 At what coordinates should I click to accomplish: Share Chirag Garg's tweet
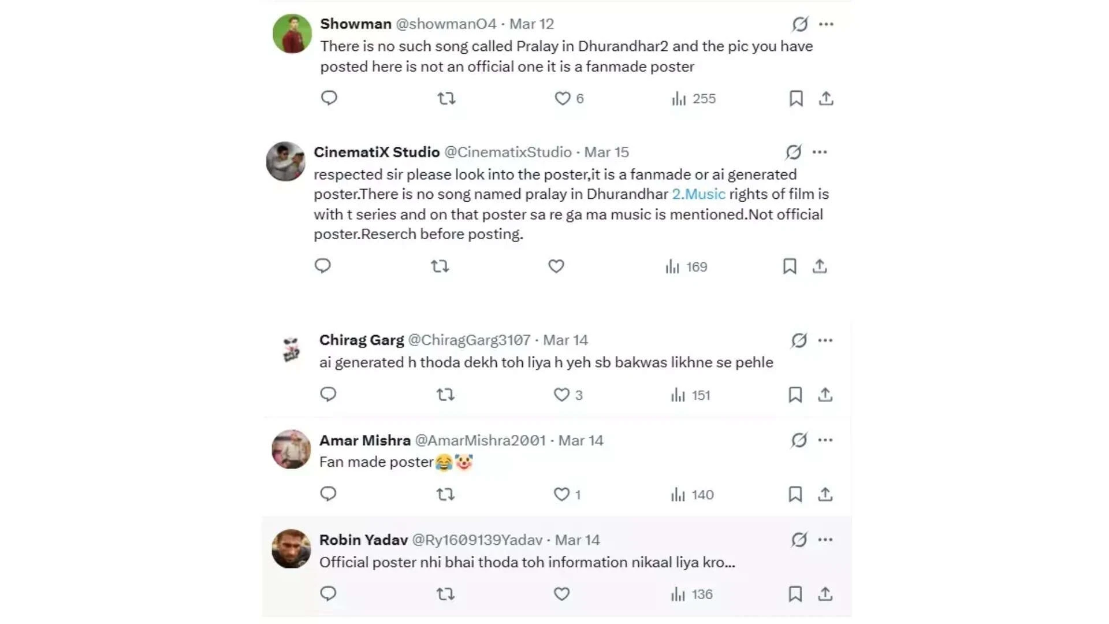(x=825, y=395)
